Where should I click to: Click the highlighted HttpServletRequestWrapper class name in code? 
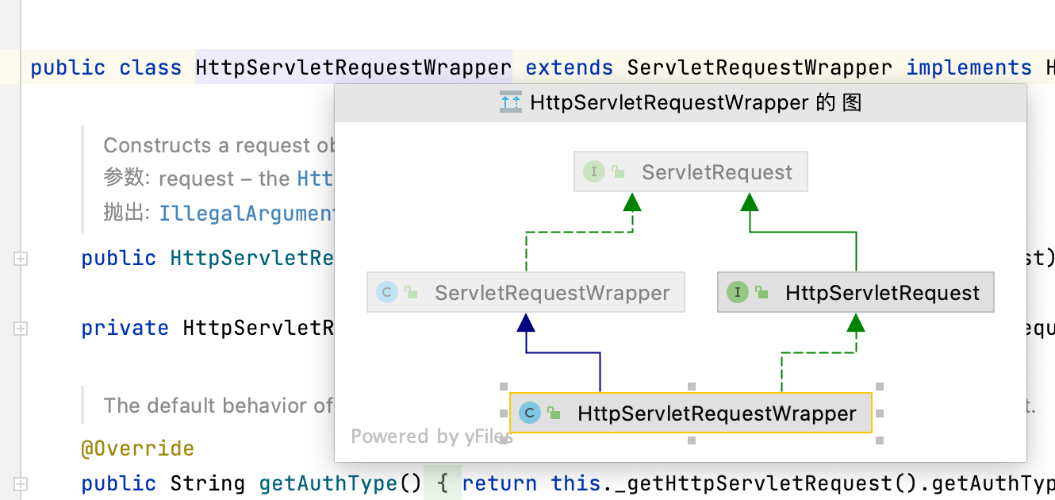[x=353, y=67]
